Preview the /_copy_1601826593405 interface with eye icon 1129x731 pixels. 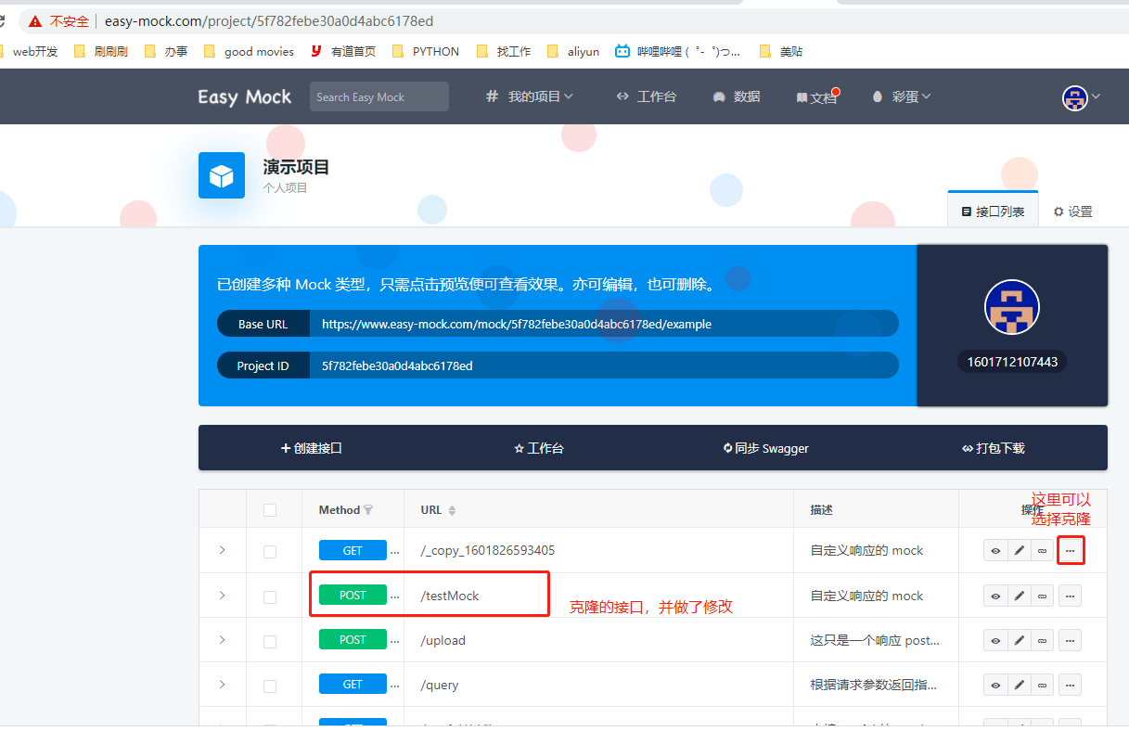[995, 550]
